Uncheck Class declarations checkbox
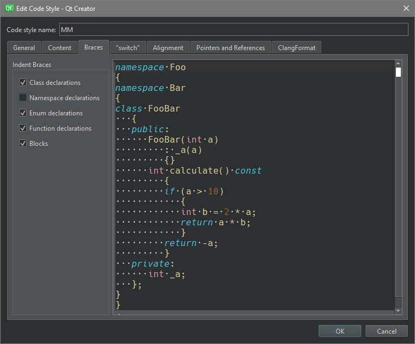This screenshot has height=344, width=415. pyautogui.click(x=23, y=82)
